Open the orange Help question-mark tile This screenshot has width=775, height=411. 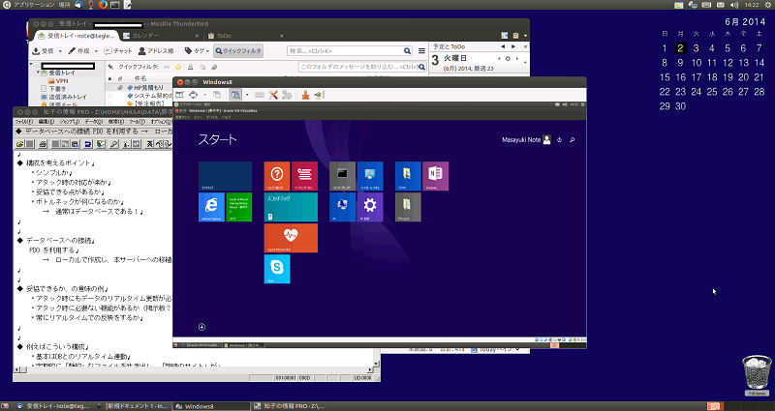pos(277,176)
